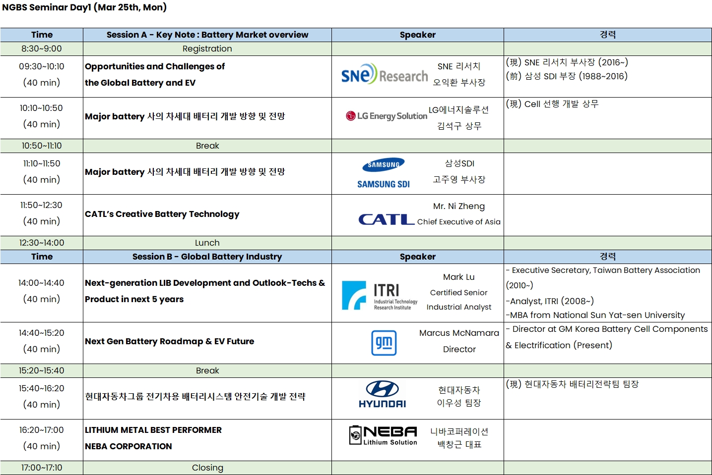Click the Samsung SDI logo
The width and height of the screenshot is (712, 475).
point(384,174)
